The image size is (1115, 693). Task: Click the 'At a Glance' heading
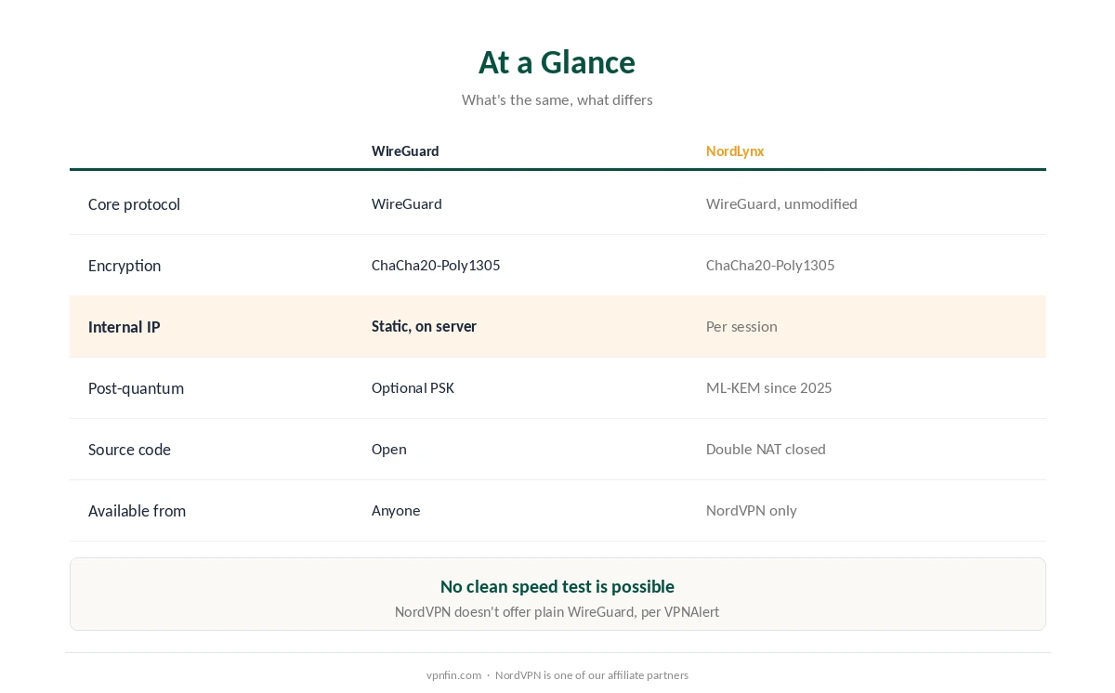click(557, 62)
